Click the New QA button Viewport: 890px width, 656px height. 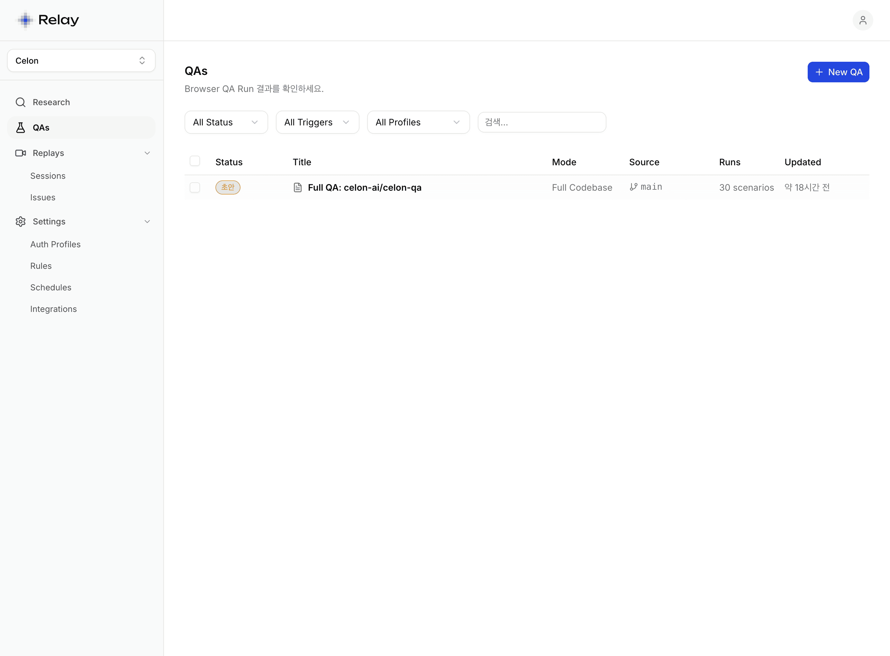click(x=838, y=72)
